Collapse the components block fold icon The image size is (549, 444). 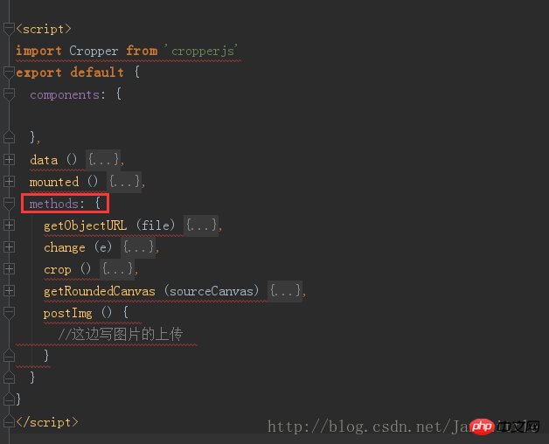(x=9, y=94)
